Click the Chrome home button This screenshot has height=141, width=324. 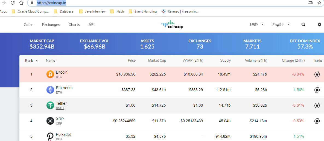click(x=21, y=3)
